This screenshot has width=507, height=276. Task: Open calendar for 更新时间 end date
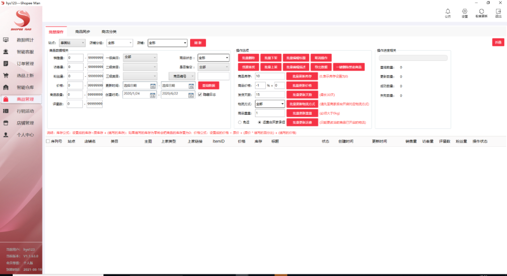(191, 86)
